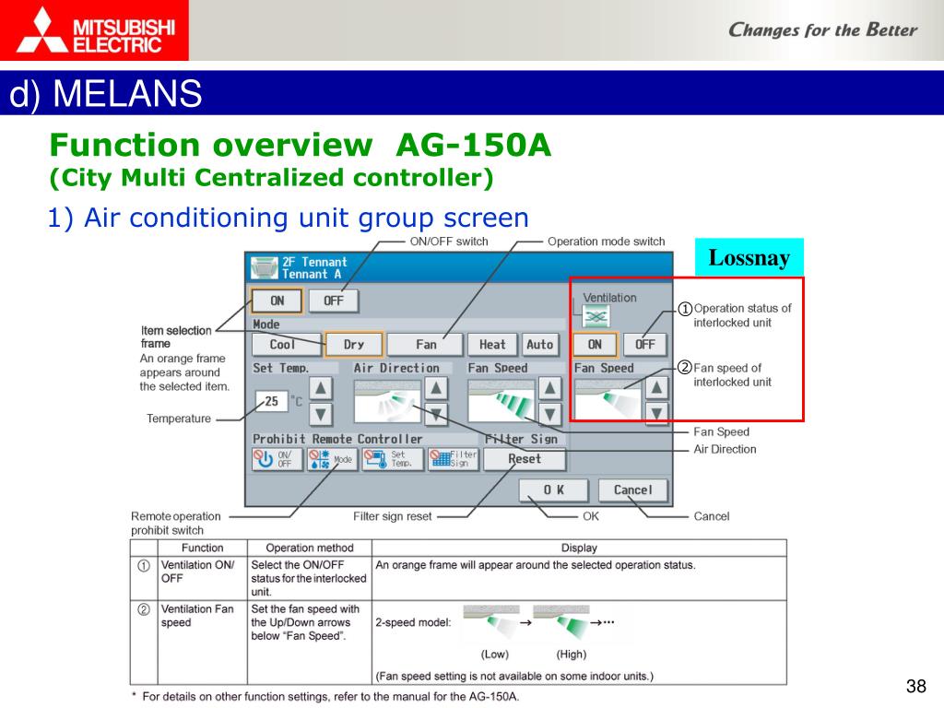The width and height of the screenshot is (944, 708).
Task: Click the Mitsubishi Electric logo
Action: point(94,30)
